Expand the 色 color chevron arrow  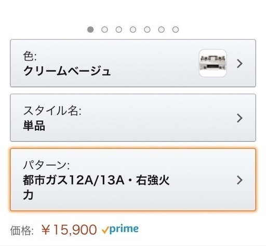(x=240, y=63)
